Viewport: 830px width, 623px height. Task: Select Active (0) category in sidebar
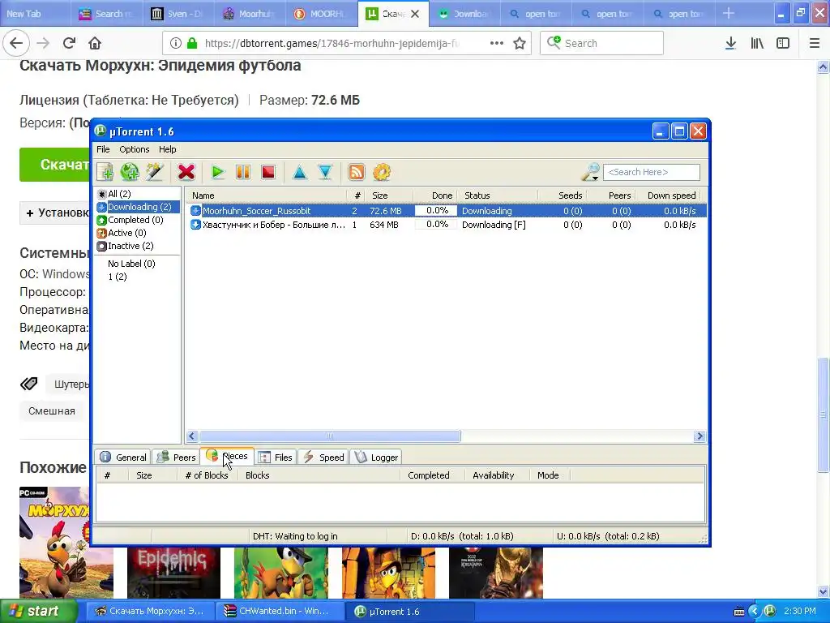click(x=122, y=233)
